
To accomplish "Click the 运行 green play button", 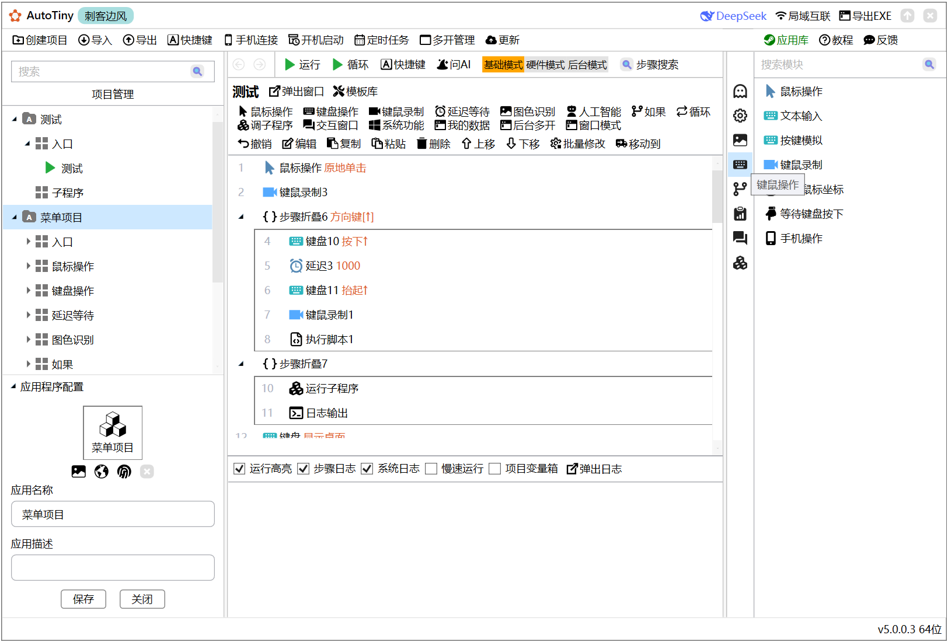I will point(302,65).
